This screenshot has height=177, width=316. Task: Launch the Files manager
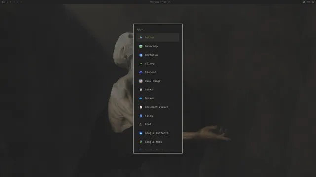(x=158, y=116)
